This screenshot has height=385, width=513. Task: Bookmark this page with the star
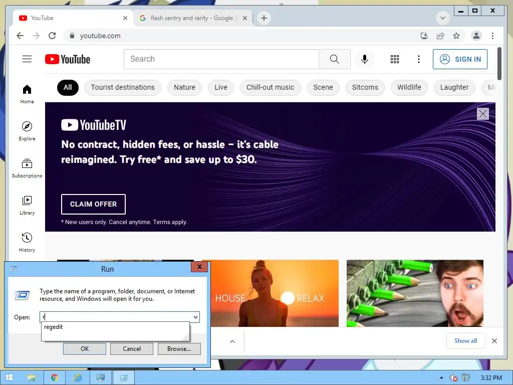click(456, 36)
